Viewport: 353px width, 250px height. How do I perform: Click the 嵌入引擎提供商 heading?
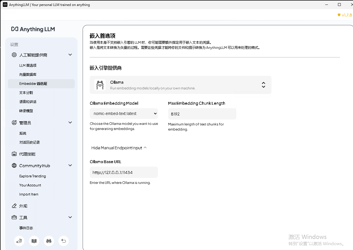[x=106, y=68]
